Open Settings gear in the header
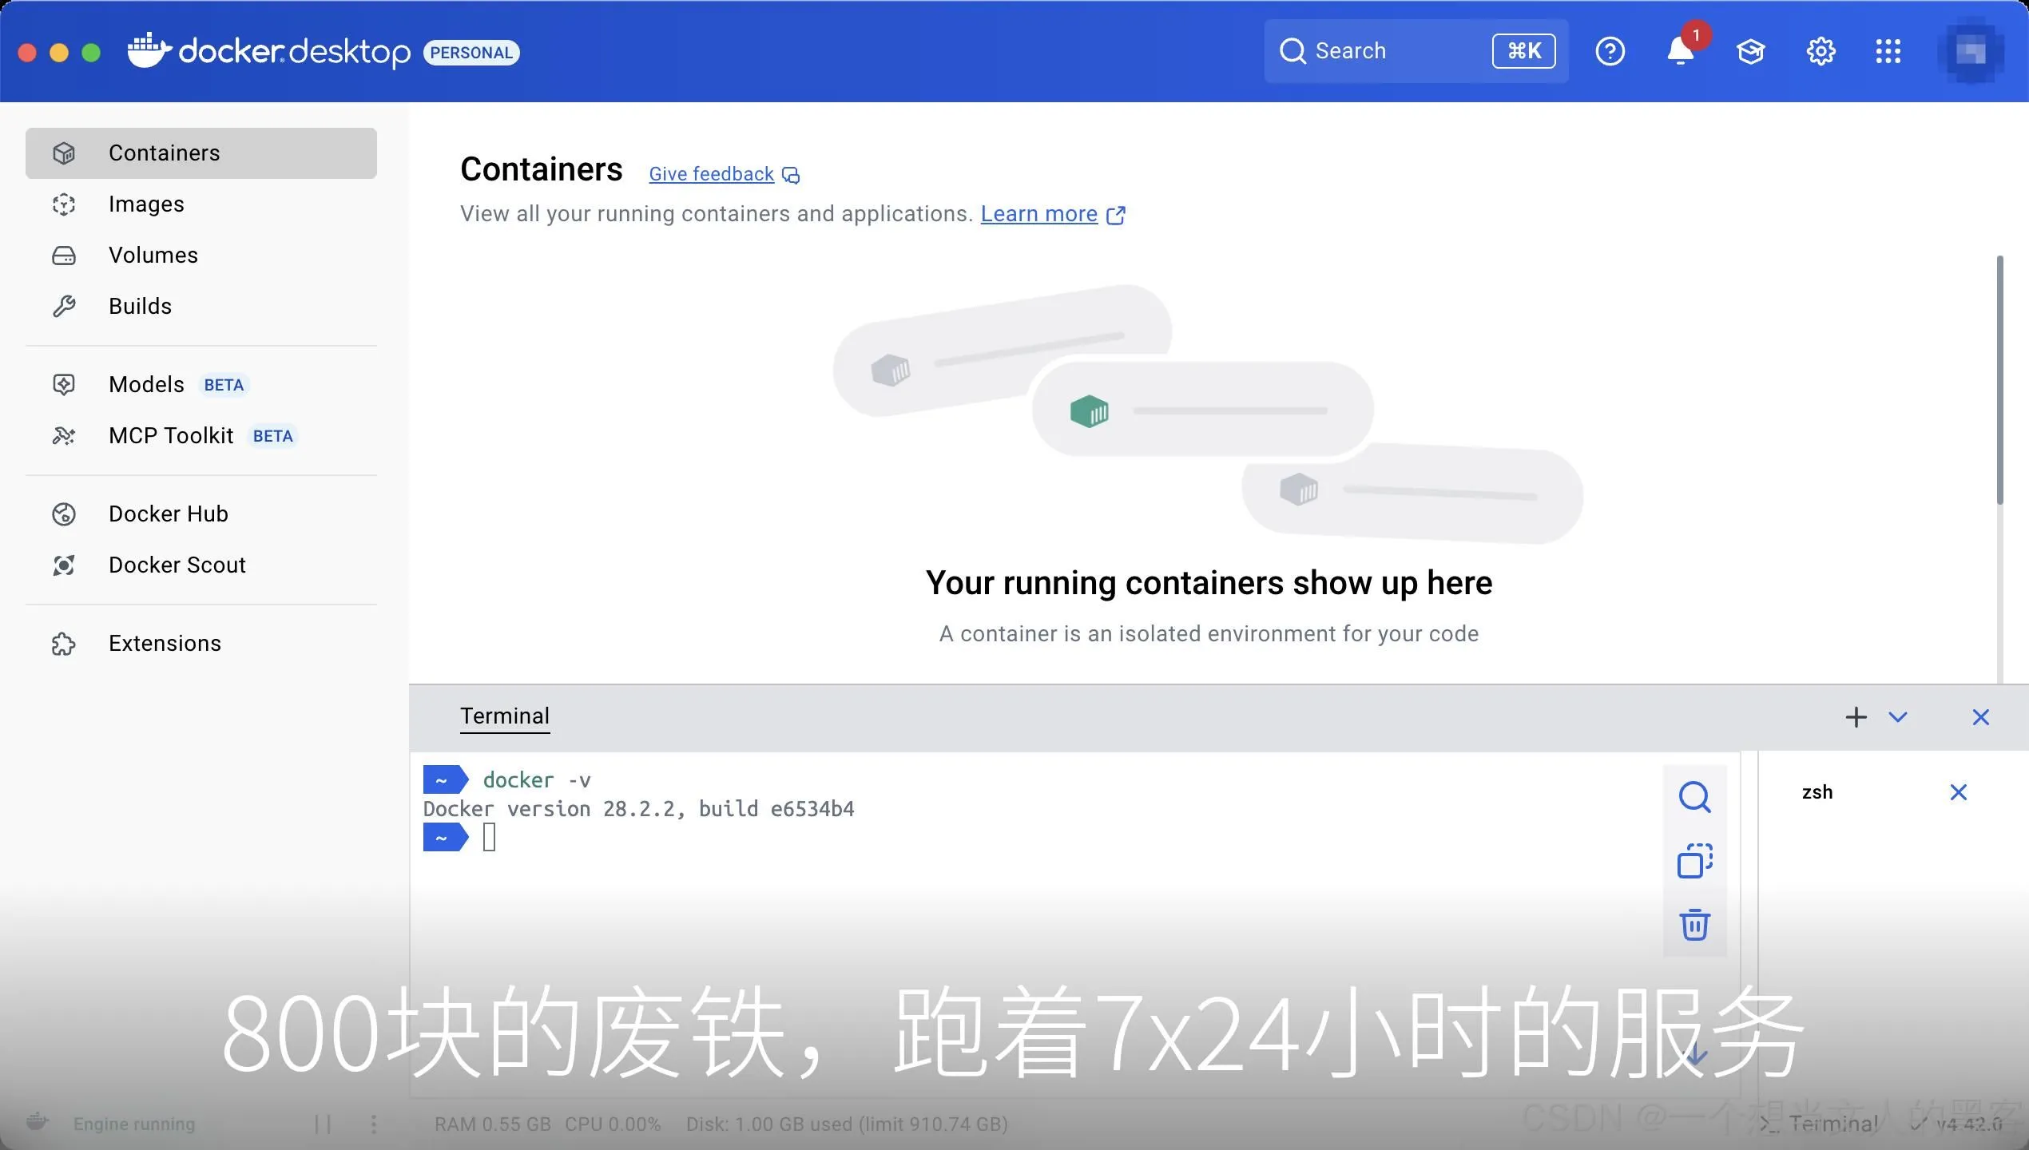Viewport: 2029px width, 1150px height. coord(1821,52)
